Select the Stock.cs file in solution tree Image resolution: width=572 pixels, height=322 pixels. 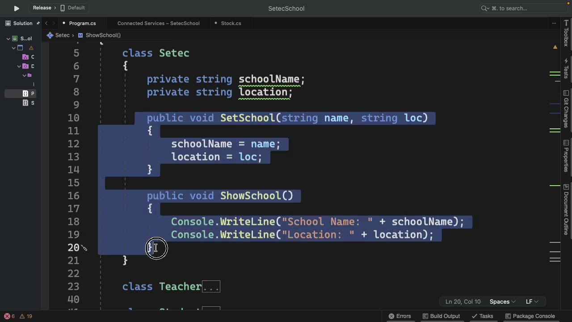tap(29, 103)
